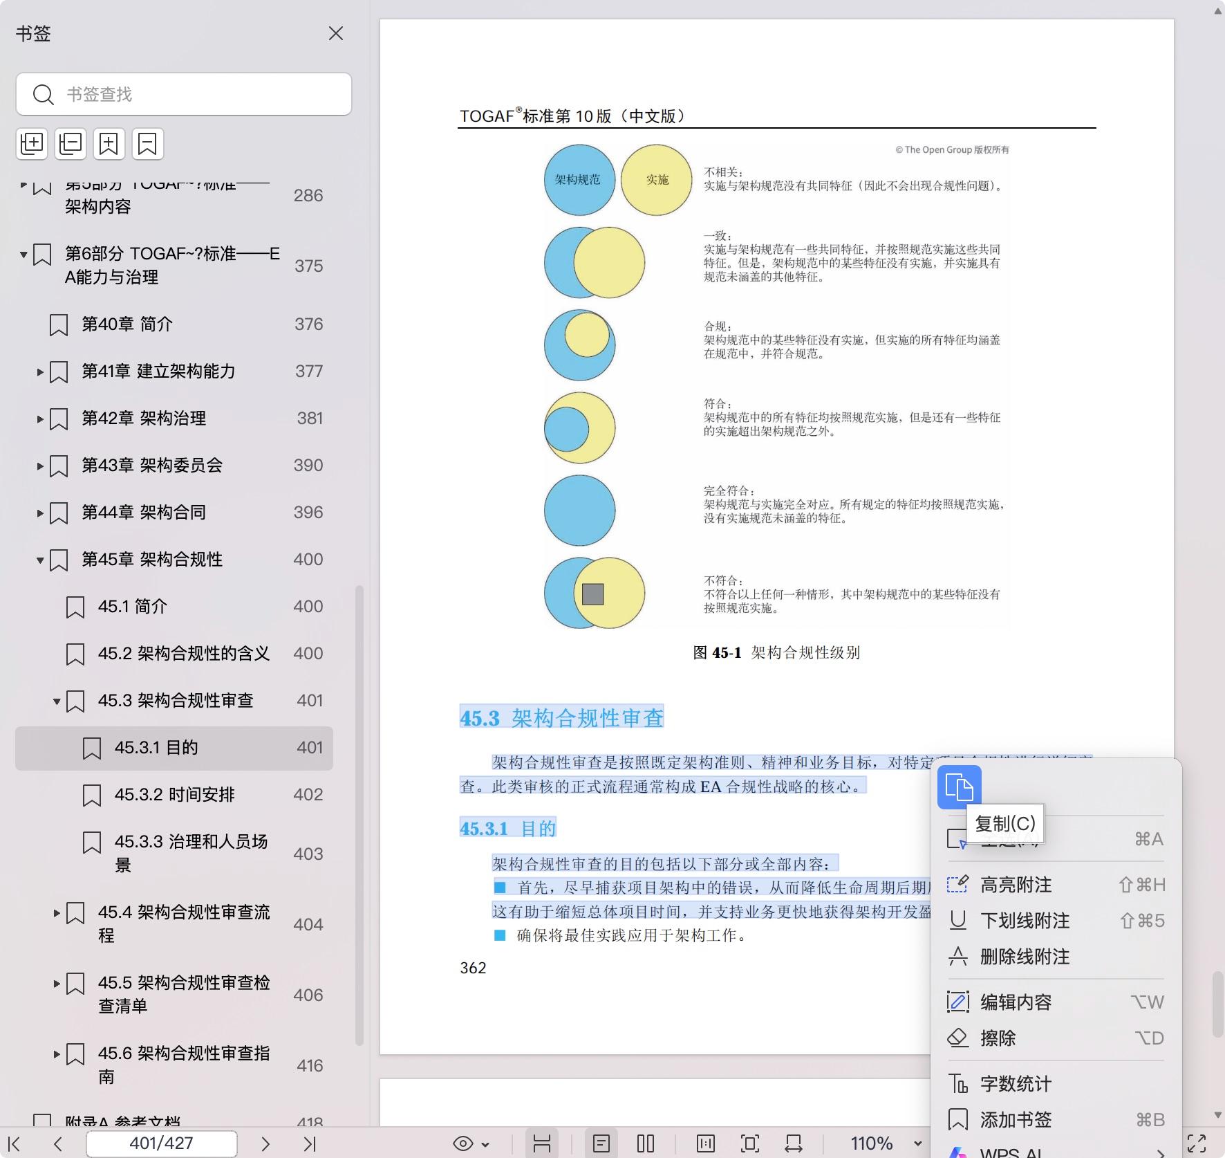Select 删除线附注 in the context menu
1225x1158 pixels.
coord(1025,957)
